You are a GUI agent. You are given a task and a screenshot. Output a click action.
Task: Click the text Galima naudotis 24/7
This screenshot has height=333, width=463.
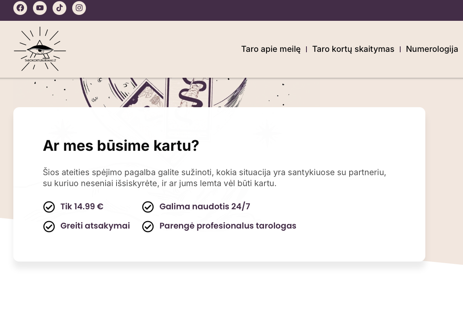point(205,207)
